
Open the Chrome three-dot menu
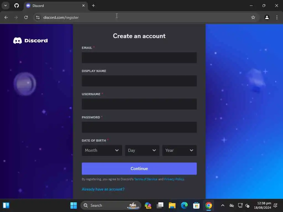point(277,17)
